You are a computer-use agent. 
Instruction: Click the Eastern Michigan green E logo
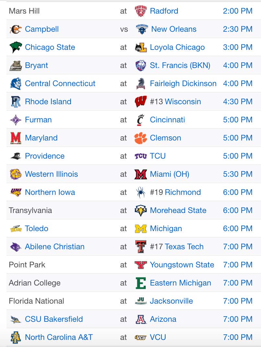point(141,283)
